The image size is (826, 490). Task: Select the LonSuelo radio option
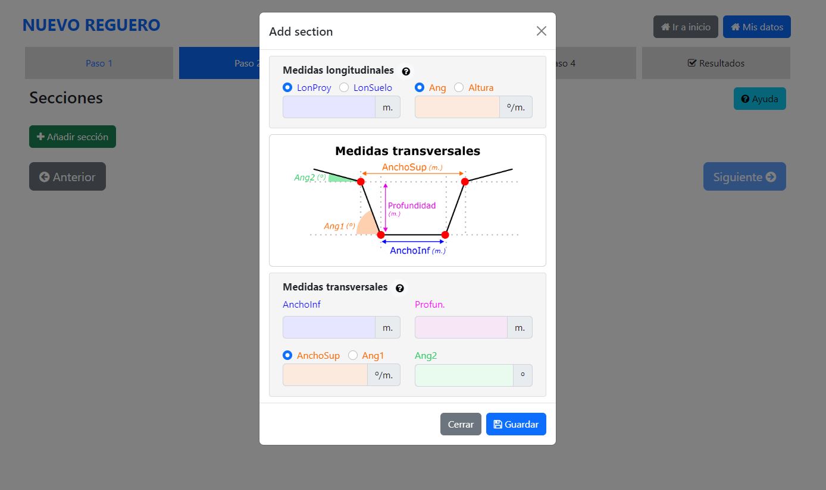(x=344, y=87)
